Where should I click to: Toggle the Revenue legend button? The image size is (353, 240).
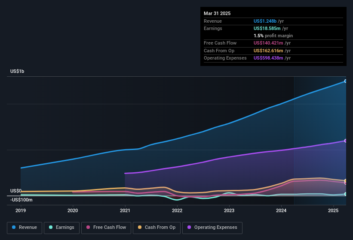25,228
